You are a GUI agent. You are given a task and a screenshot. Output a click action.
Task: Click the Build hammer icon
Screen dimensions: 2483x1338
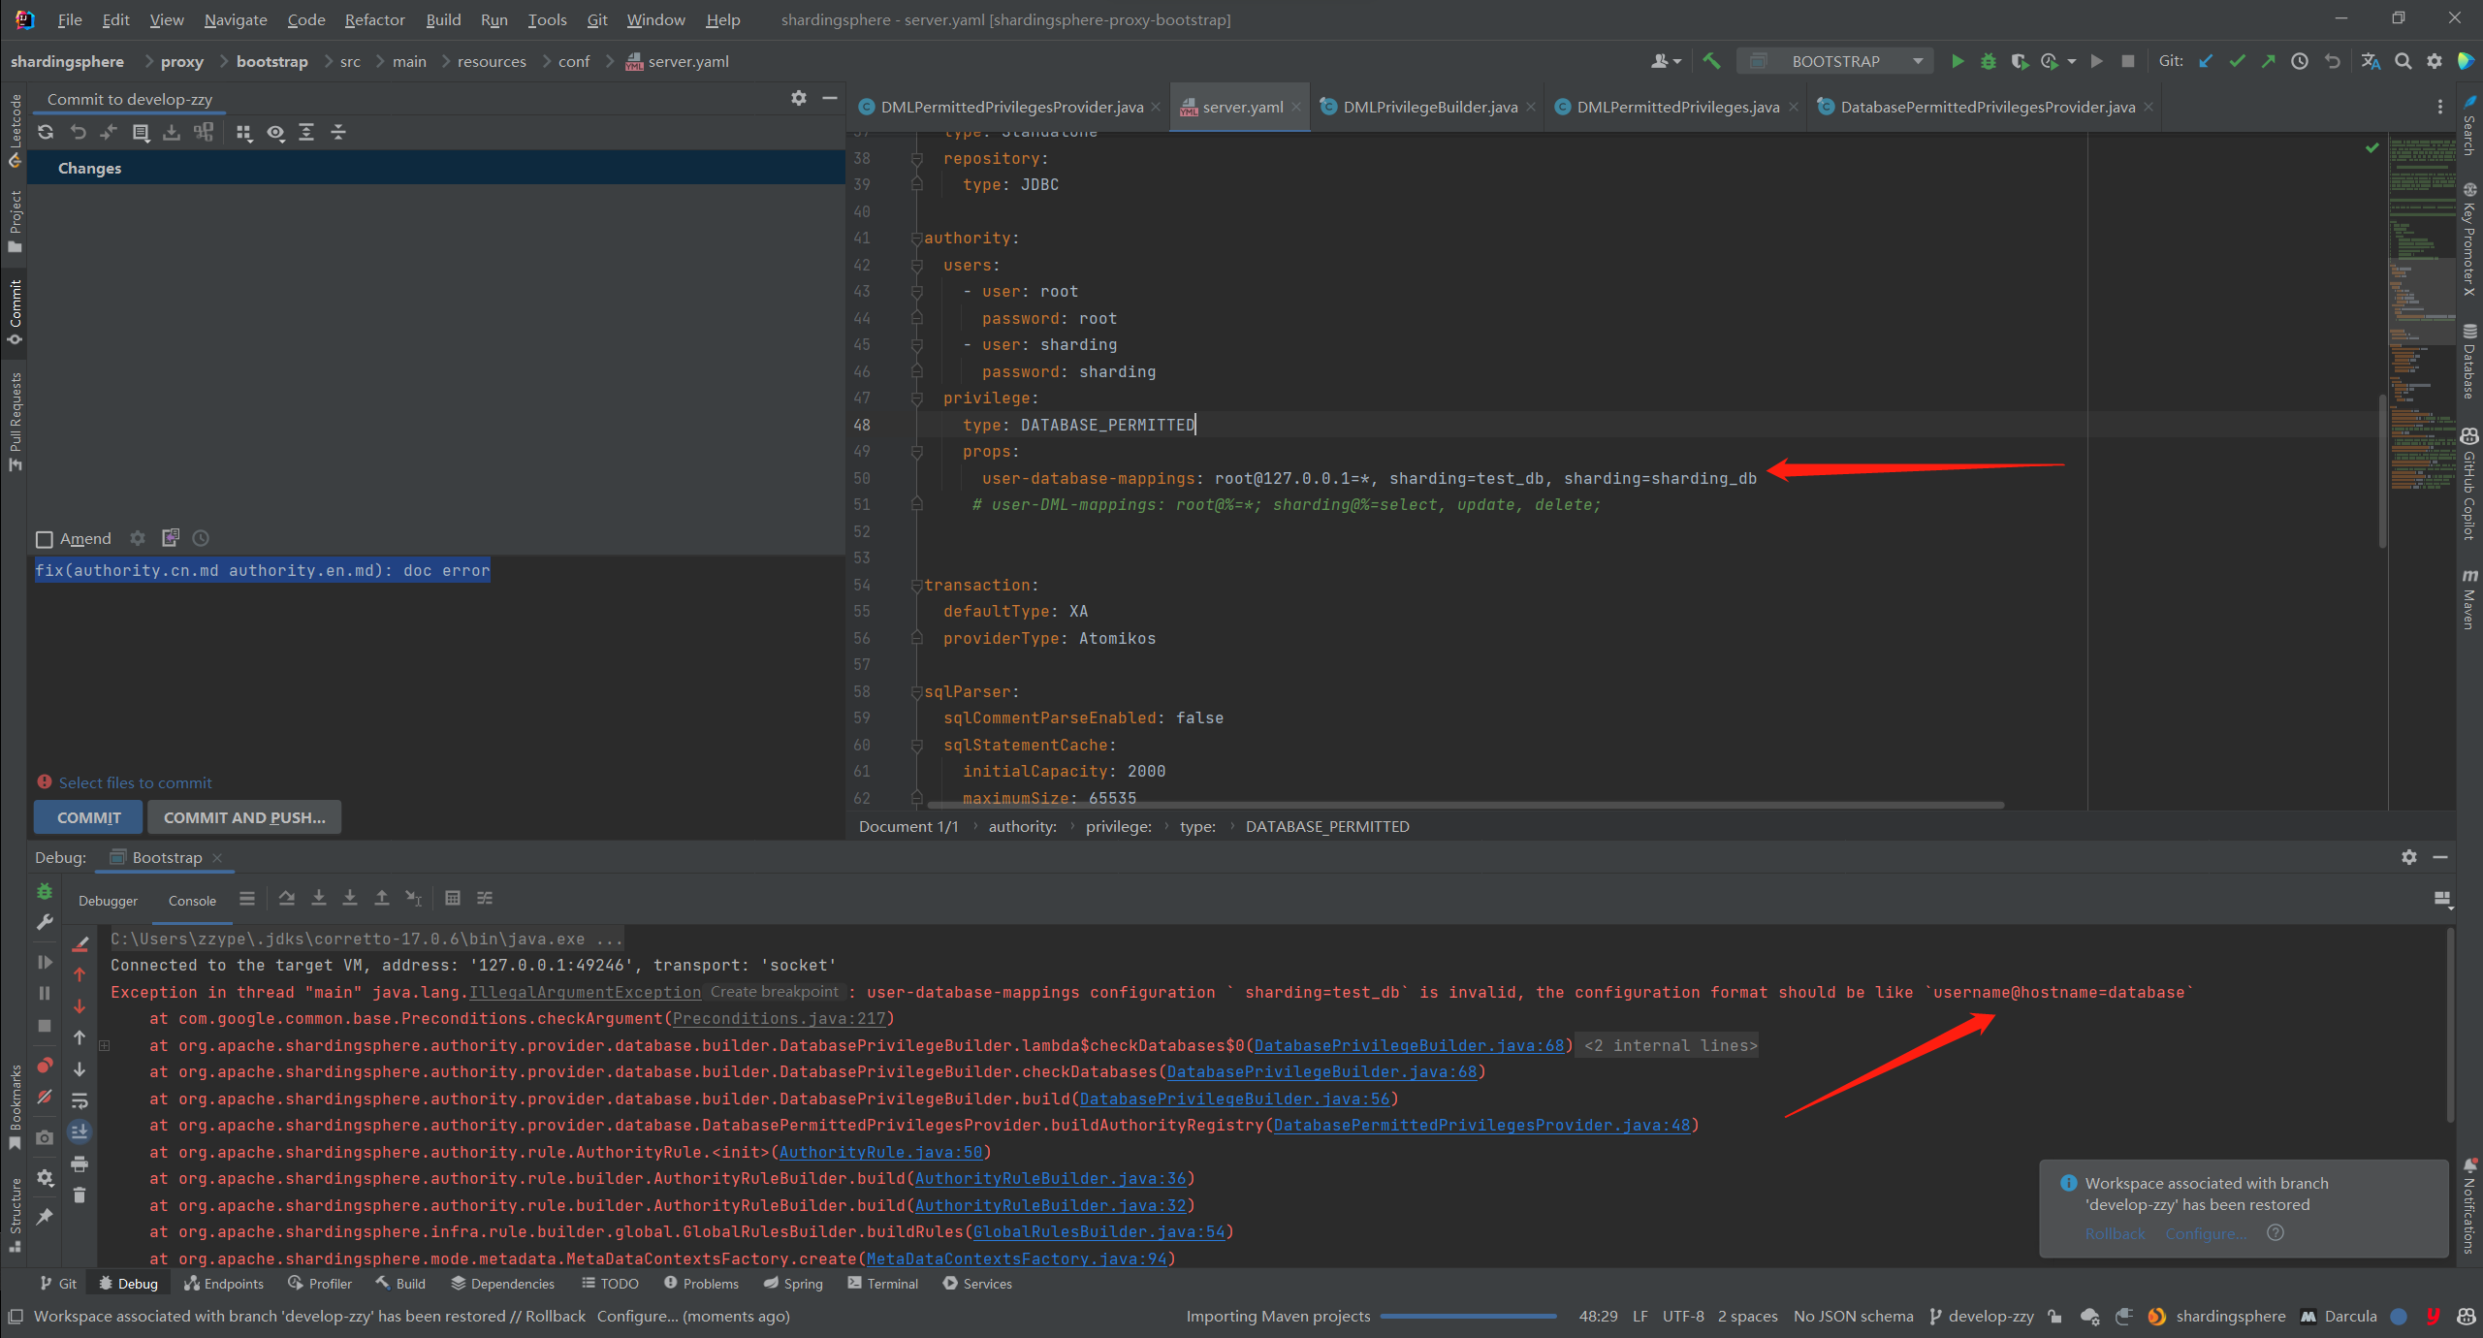pos(1711,61)
